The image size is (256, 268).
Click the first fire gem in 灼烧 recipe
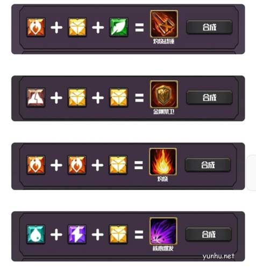pos(35,165)
